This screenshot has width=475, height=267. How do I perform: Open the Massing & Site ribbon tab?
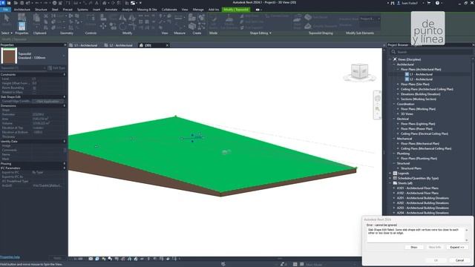click(147, 10)
